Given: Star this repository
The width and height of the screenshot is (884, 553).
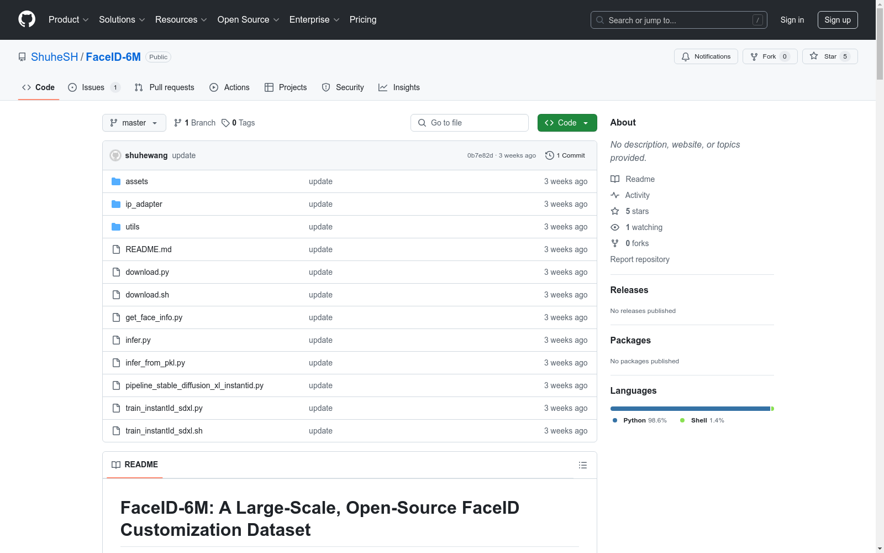Looking at the screenshot, I should coord(830,56).
